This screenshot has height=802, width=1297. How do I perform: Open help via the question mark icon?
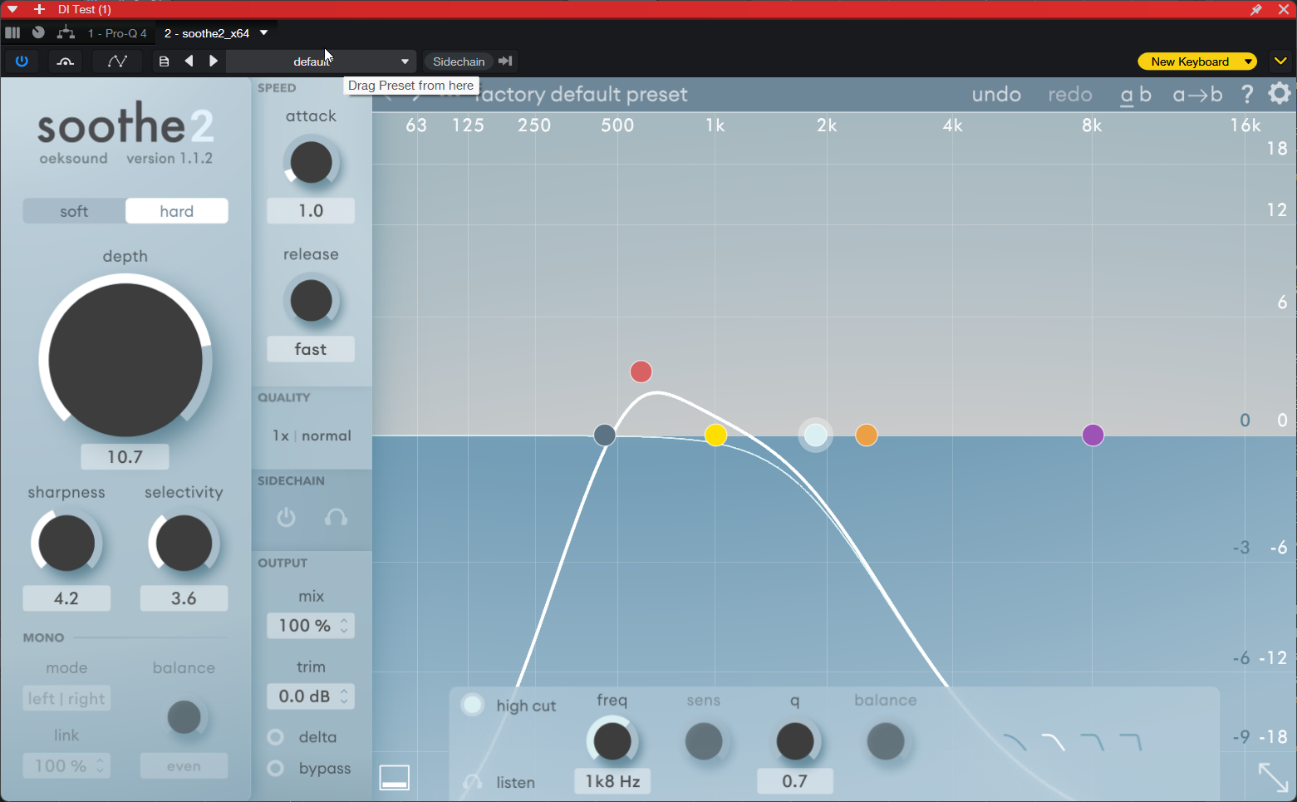point(1247,94)
